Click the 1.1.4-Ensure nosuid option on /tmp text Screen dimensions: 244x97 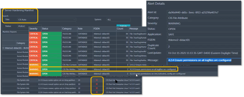pos(57,84)
